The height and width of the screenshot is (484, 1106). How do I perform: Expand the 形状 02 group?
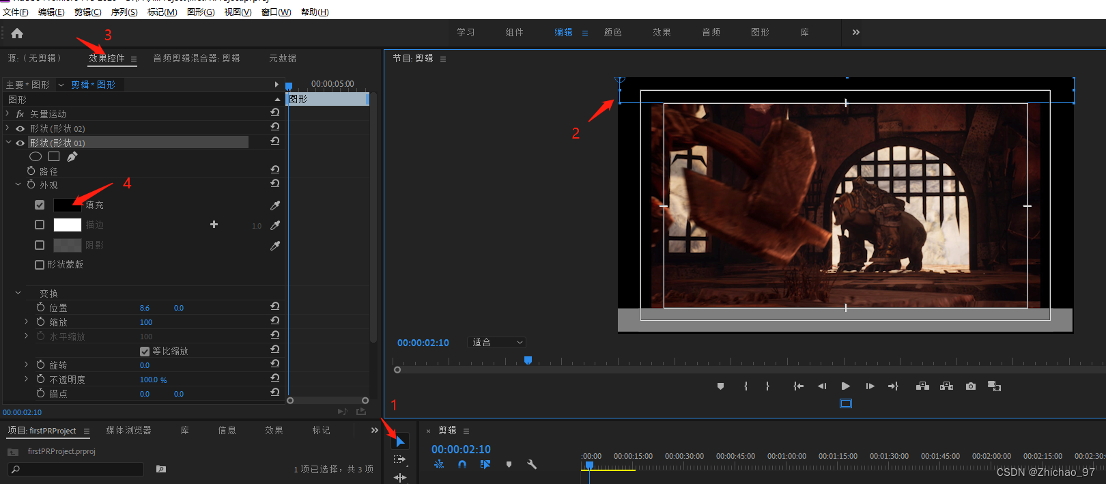(8, 128)
